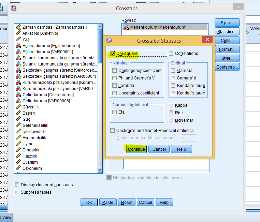This screenshot has width=260, height=222.
Task: Open the Cells... options dialog
Action: pyautogui.click(x=227, y=41)
